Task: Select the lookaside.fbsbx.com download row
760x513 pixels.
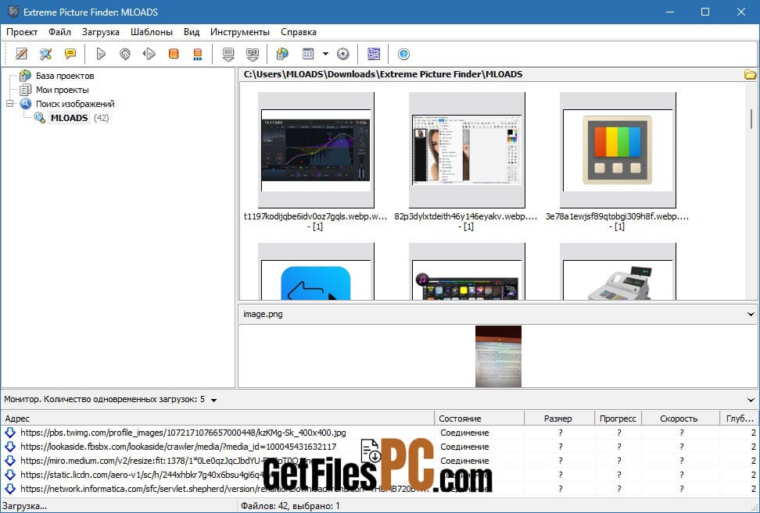Action: click(x=380, y=447)
